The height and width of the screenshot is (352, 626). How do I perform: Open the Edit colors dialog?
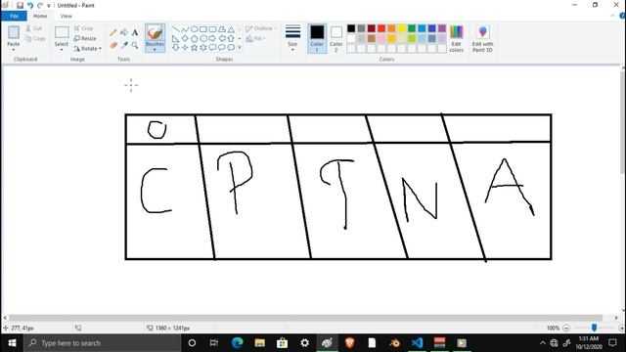457,38
